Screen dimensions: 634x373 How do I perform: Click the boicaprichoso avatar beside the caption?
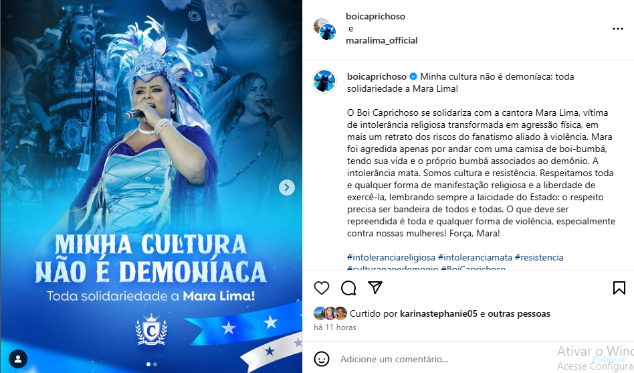pos(324,81)
